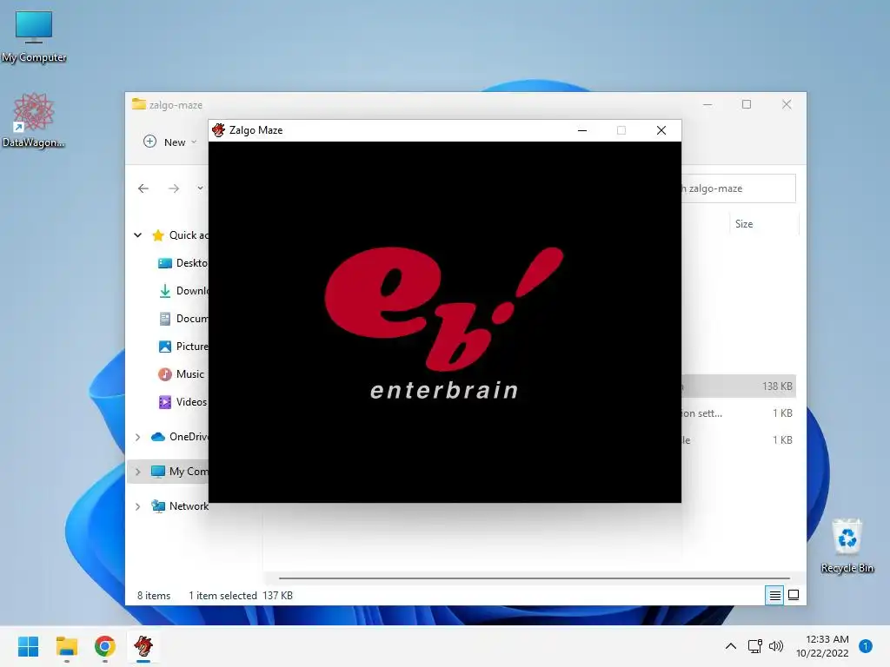Select the file row sized 138 KB
The height and width of the screenshot is (667, 890).
739,386
